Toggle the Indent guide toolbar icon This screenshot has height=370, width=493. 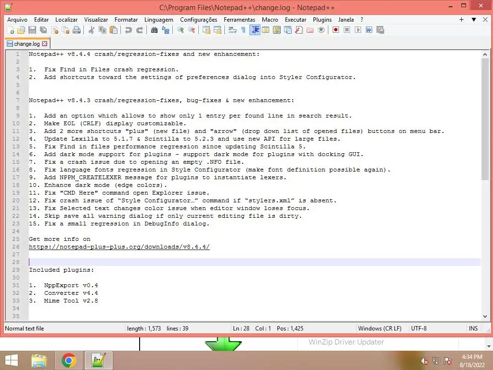(255, 30)
